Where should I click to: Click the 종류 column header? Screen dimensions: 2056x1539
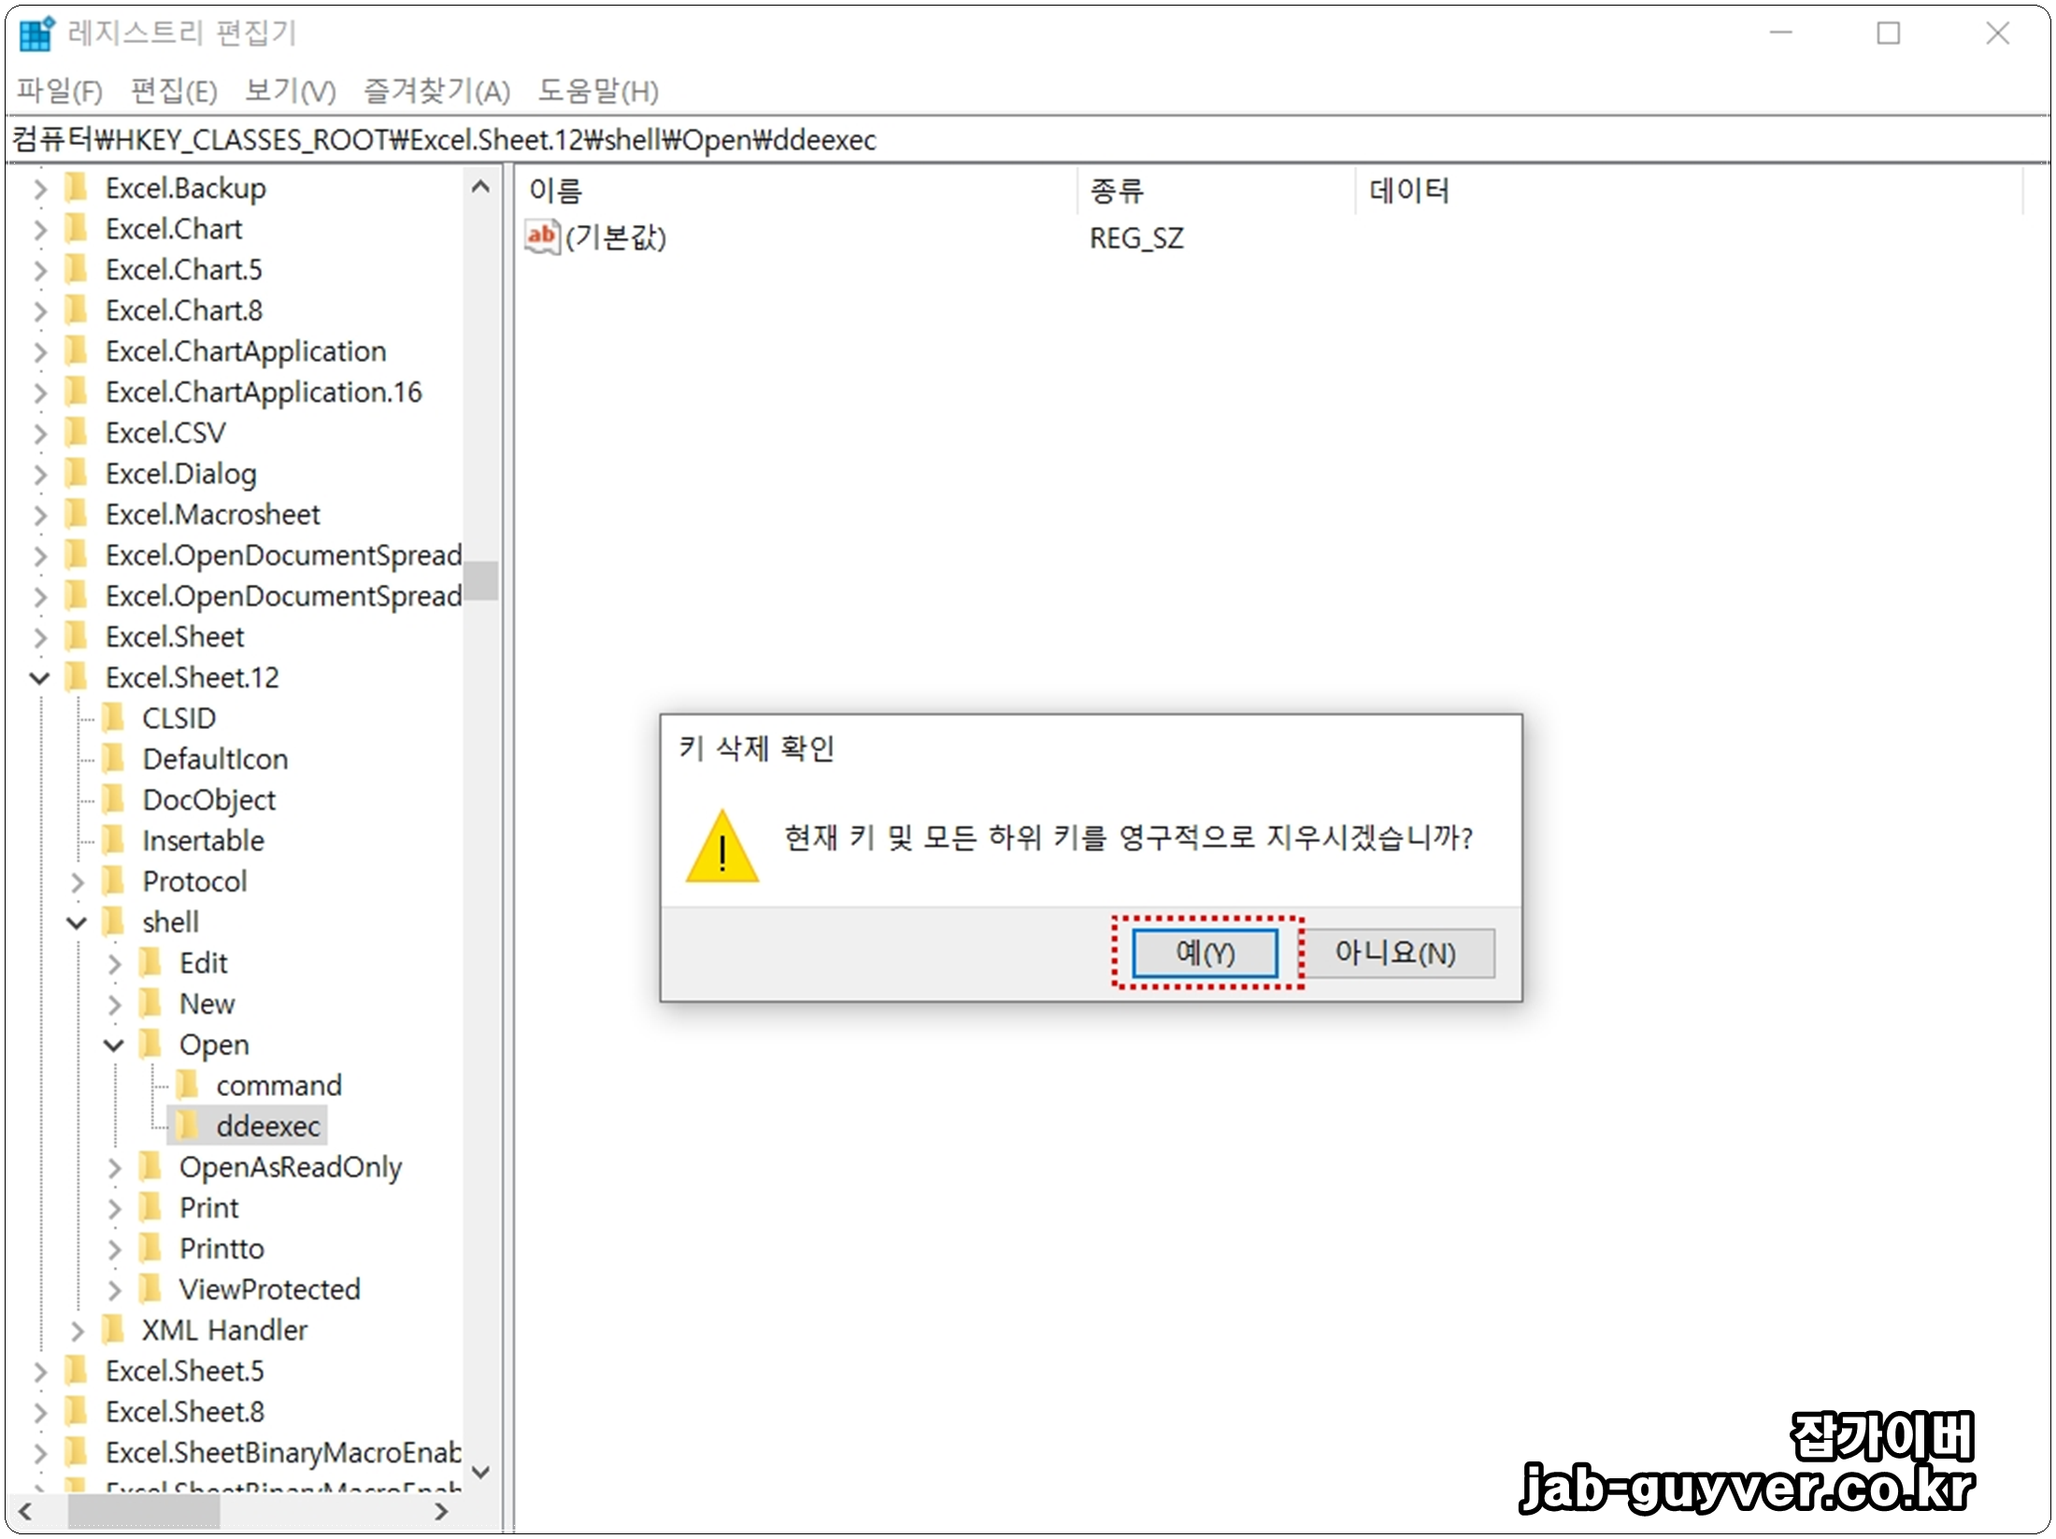point(1116,192)
